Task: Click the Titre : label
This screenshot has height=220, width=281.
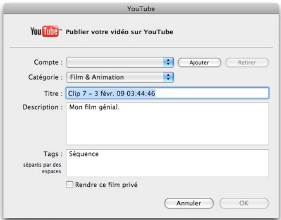Action: [x=53, y=93]
